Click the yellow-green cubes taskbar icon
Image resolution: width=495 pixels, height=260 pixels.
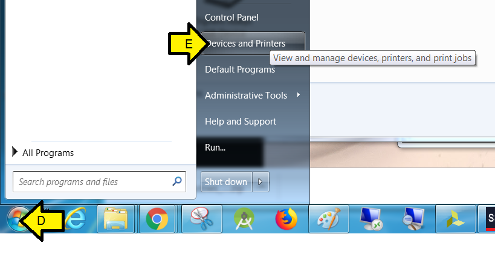456,219
